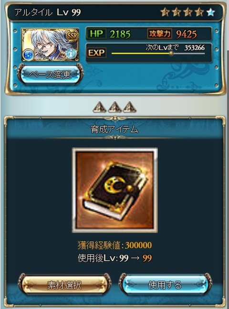This screenshot has height=309, width=229.
Task: Tap the leftmost triangle arrow marker
Action: click(100, 107)
